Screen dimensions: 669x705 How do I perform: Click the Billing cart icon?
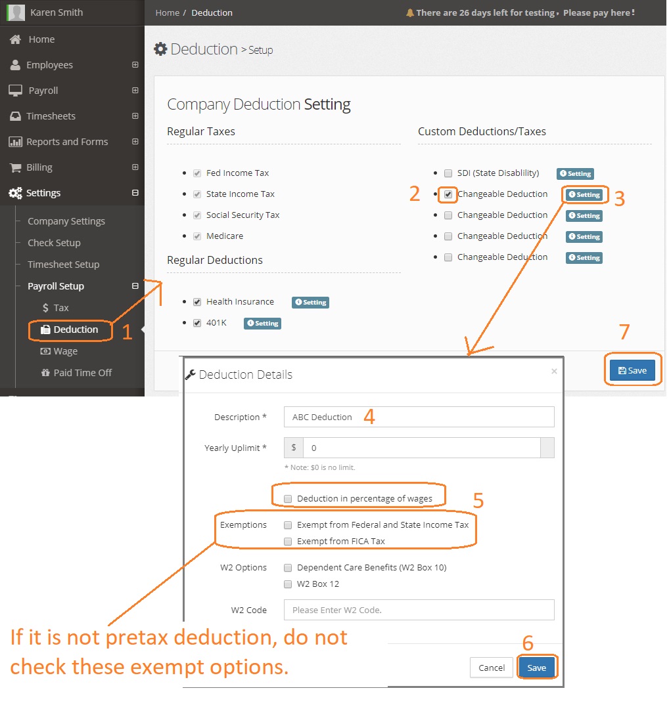pos(15,167)
